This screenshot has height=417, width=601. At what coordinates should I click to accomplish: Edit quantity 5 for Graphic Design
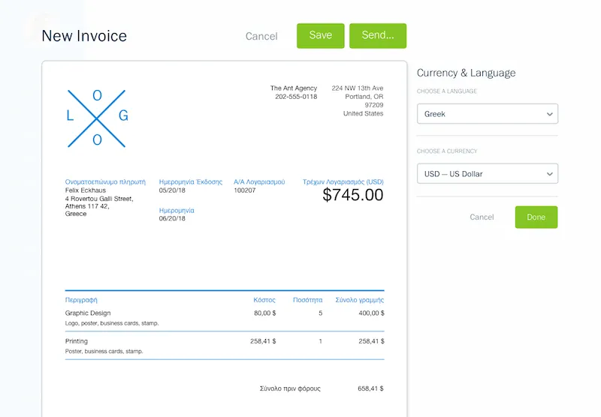[x=320, y=313]
